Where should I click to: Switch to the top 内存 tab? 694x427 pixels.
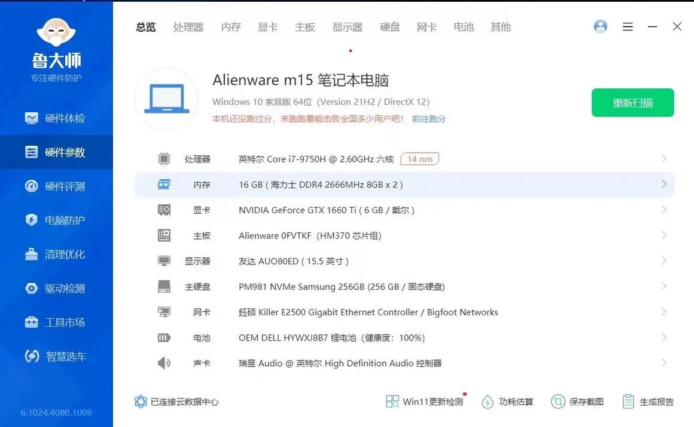(230, 27)
